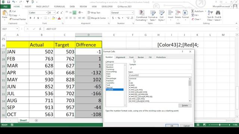
Task: Switch to the INSERT ribbon tab
Action: tap(28, 7)
